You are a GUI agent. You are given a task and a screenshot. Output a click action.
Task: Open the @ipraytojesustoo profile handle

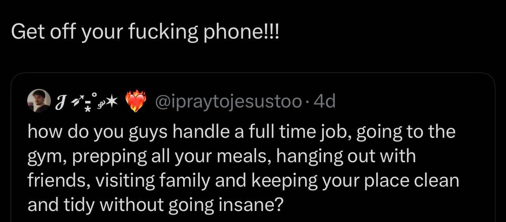click(229, 102)
